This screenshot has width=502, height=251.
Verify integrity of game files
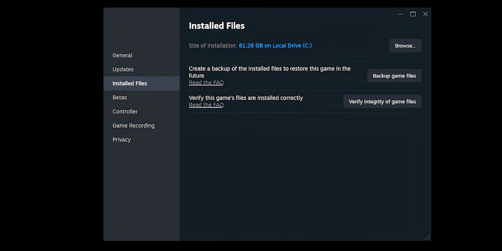click(x=382, y=101)
